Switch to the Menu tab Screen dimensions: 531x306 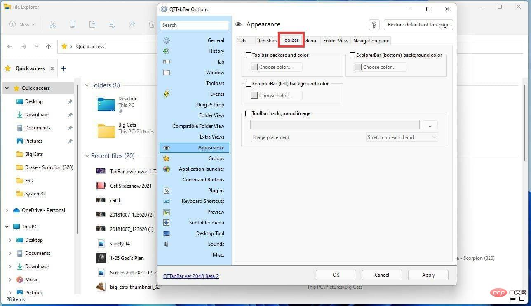[x=310, y=41]
